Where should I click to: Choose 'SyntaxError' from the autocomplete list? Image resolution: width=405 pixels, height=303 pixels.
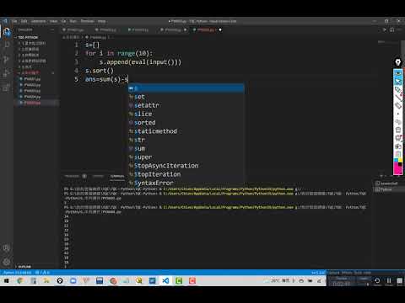186,183
